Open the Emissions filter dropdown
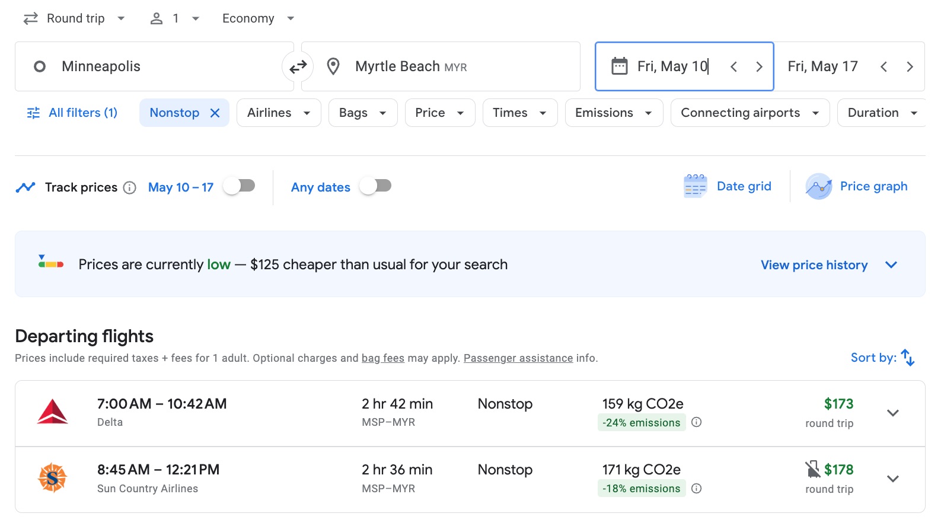This screenshot has height=529, width=944. pyautogui.click(x=614, y=113)
